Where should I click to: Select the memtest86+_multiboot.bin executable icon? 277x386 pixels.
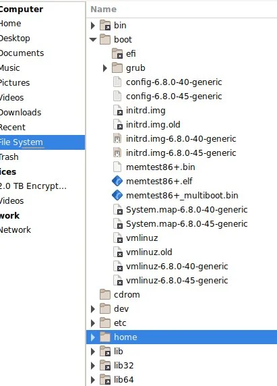pos(117,196)
